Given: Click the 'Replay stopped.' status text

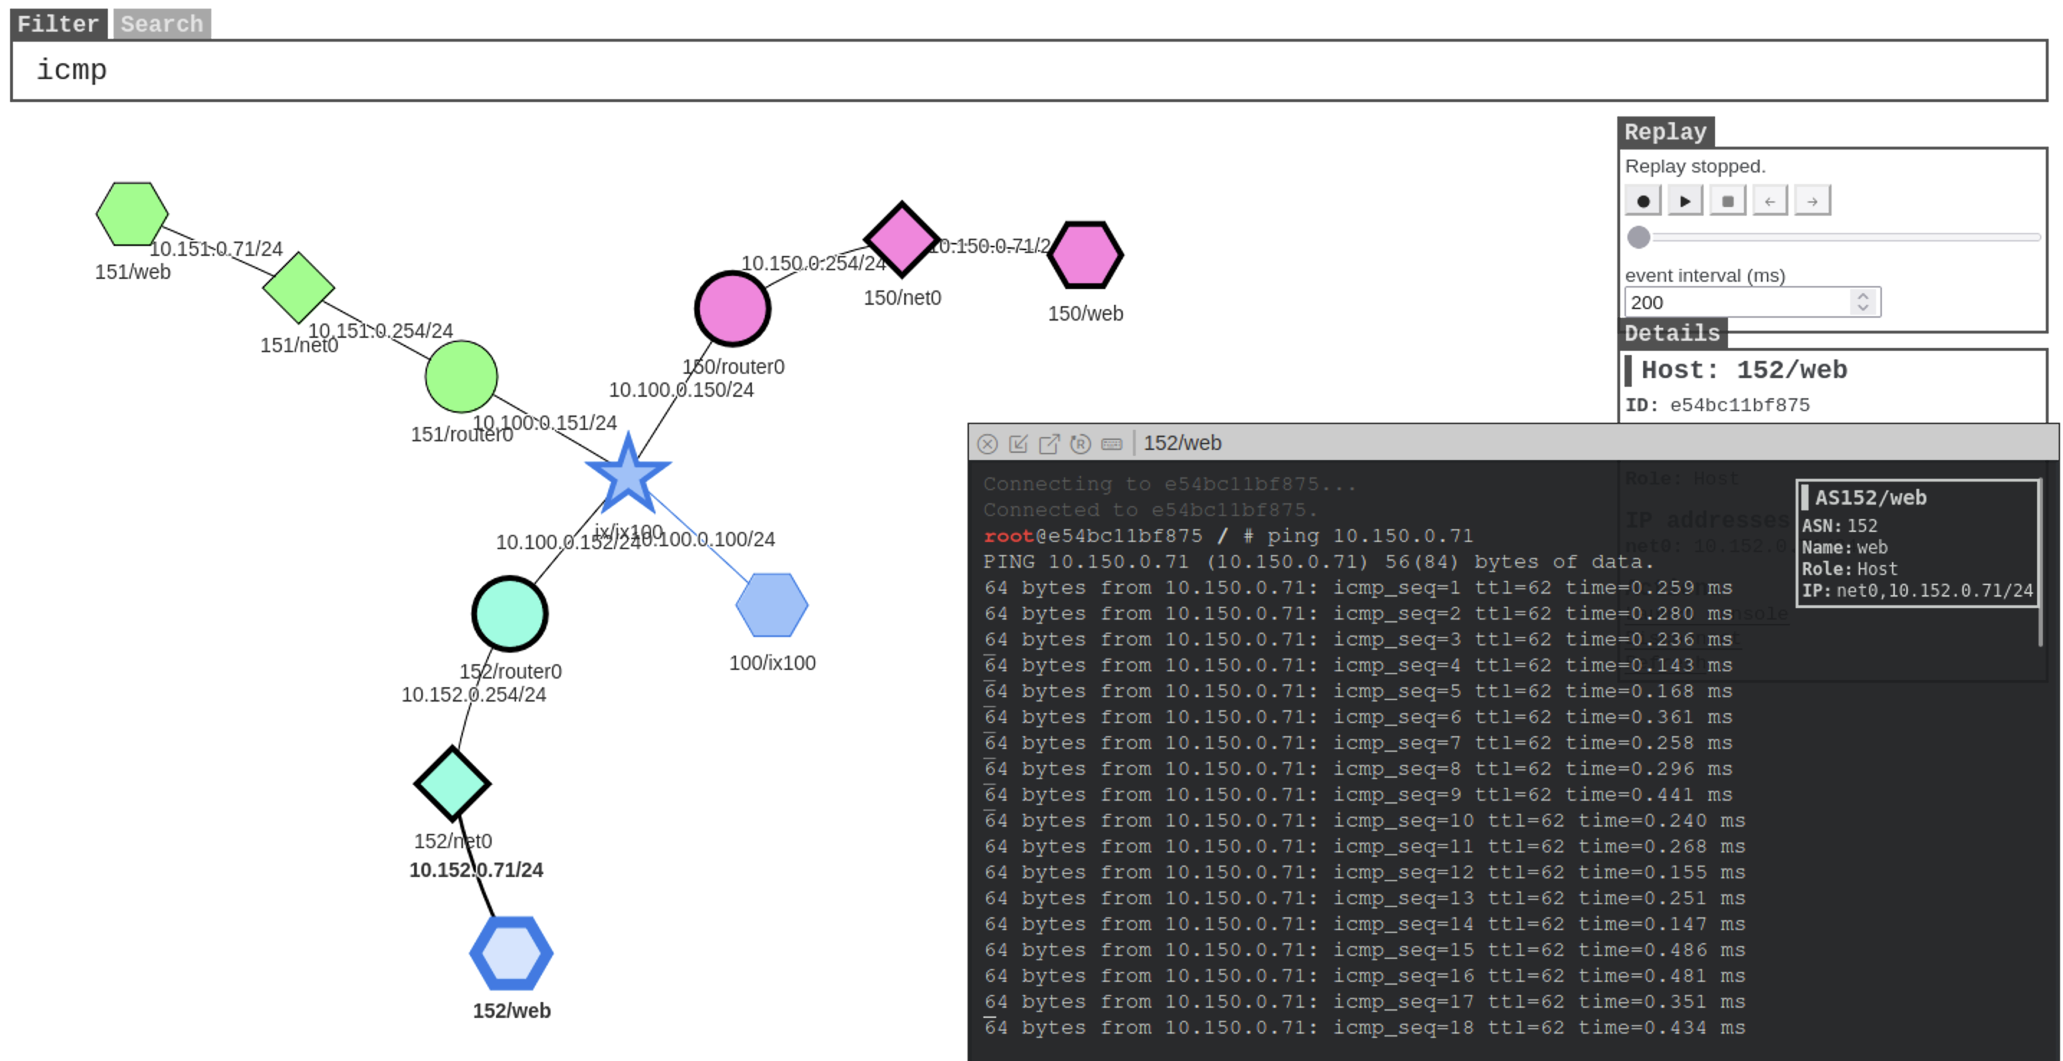Looking at the screenshot, I should tap(1695, 167).
